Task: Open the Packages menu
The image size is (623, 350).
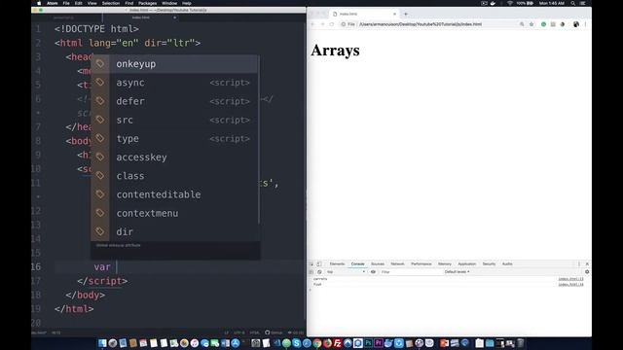Action: (x=147, y=3)
